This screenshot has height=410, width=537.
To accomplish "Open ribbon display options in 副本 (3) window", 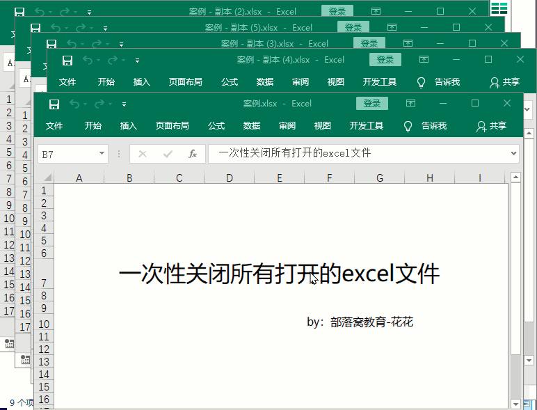I will point(408,43).
